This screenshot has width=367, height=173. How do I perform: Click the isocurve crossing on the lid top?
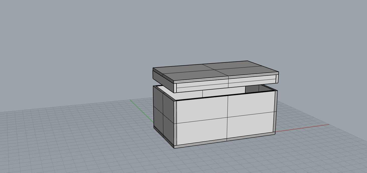(216, 70)
